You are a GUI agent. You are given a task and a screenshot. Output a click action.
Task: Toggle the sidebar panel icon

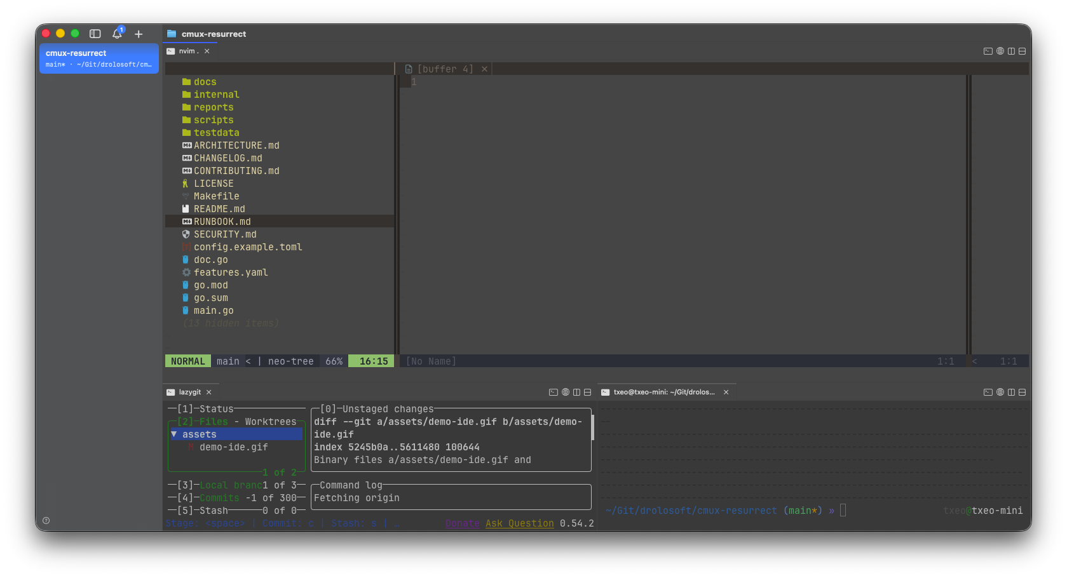(x=95, y=34)
